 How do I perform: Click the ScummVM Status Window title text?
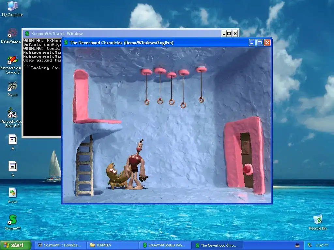pyautogui.click(x=57, y=34)
